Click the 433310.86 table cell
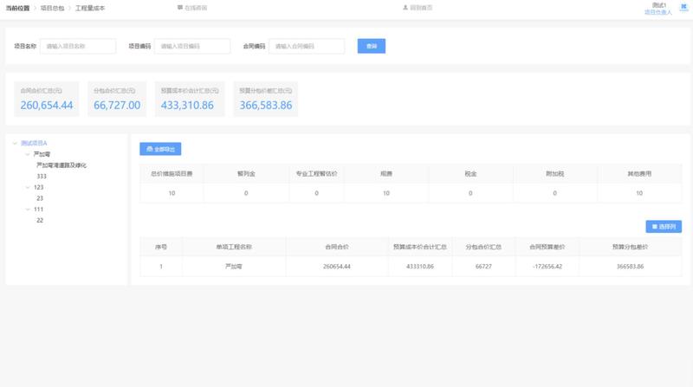The height and width of the screenshot is (387, 693). [420, 267]
